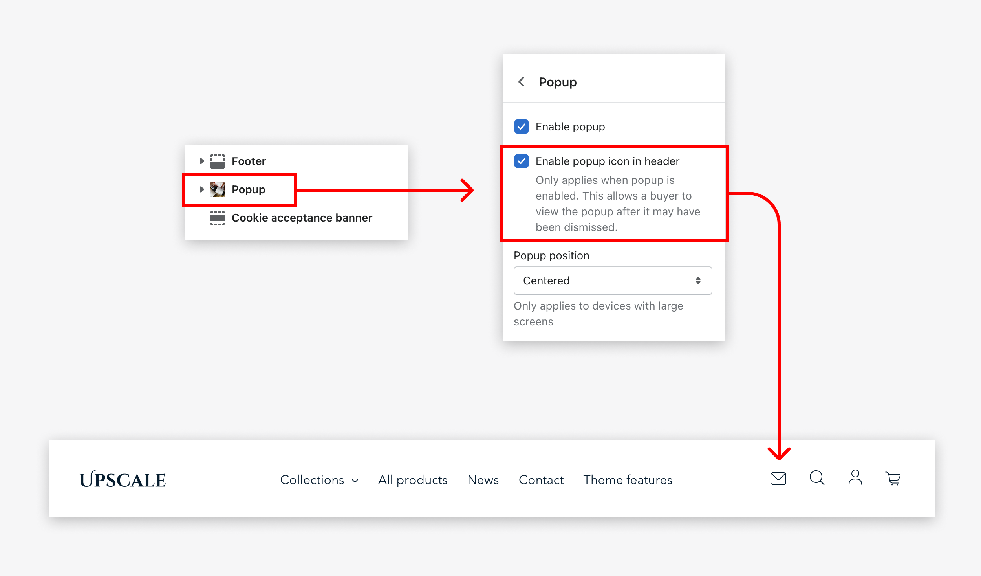Click the Cookie acceptance banner icon
Viewport: 981px width, 576px height.
point(217,218)
